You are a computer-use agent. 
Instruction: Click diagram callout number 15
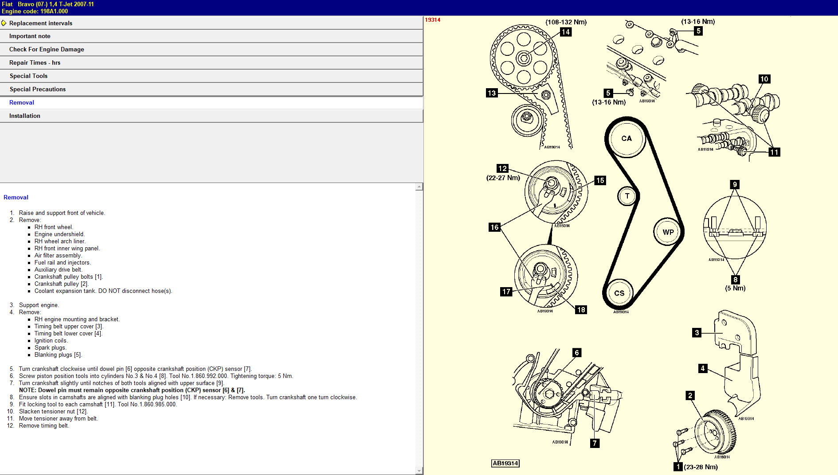click(600, 181)
